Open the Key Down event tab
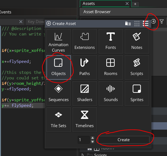 point(36,22)
